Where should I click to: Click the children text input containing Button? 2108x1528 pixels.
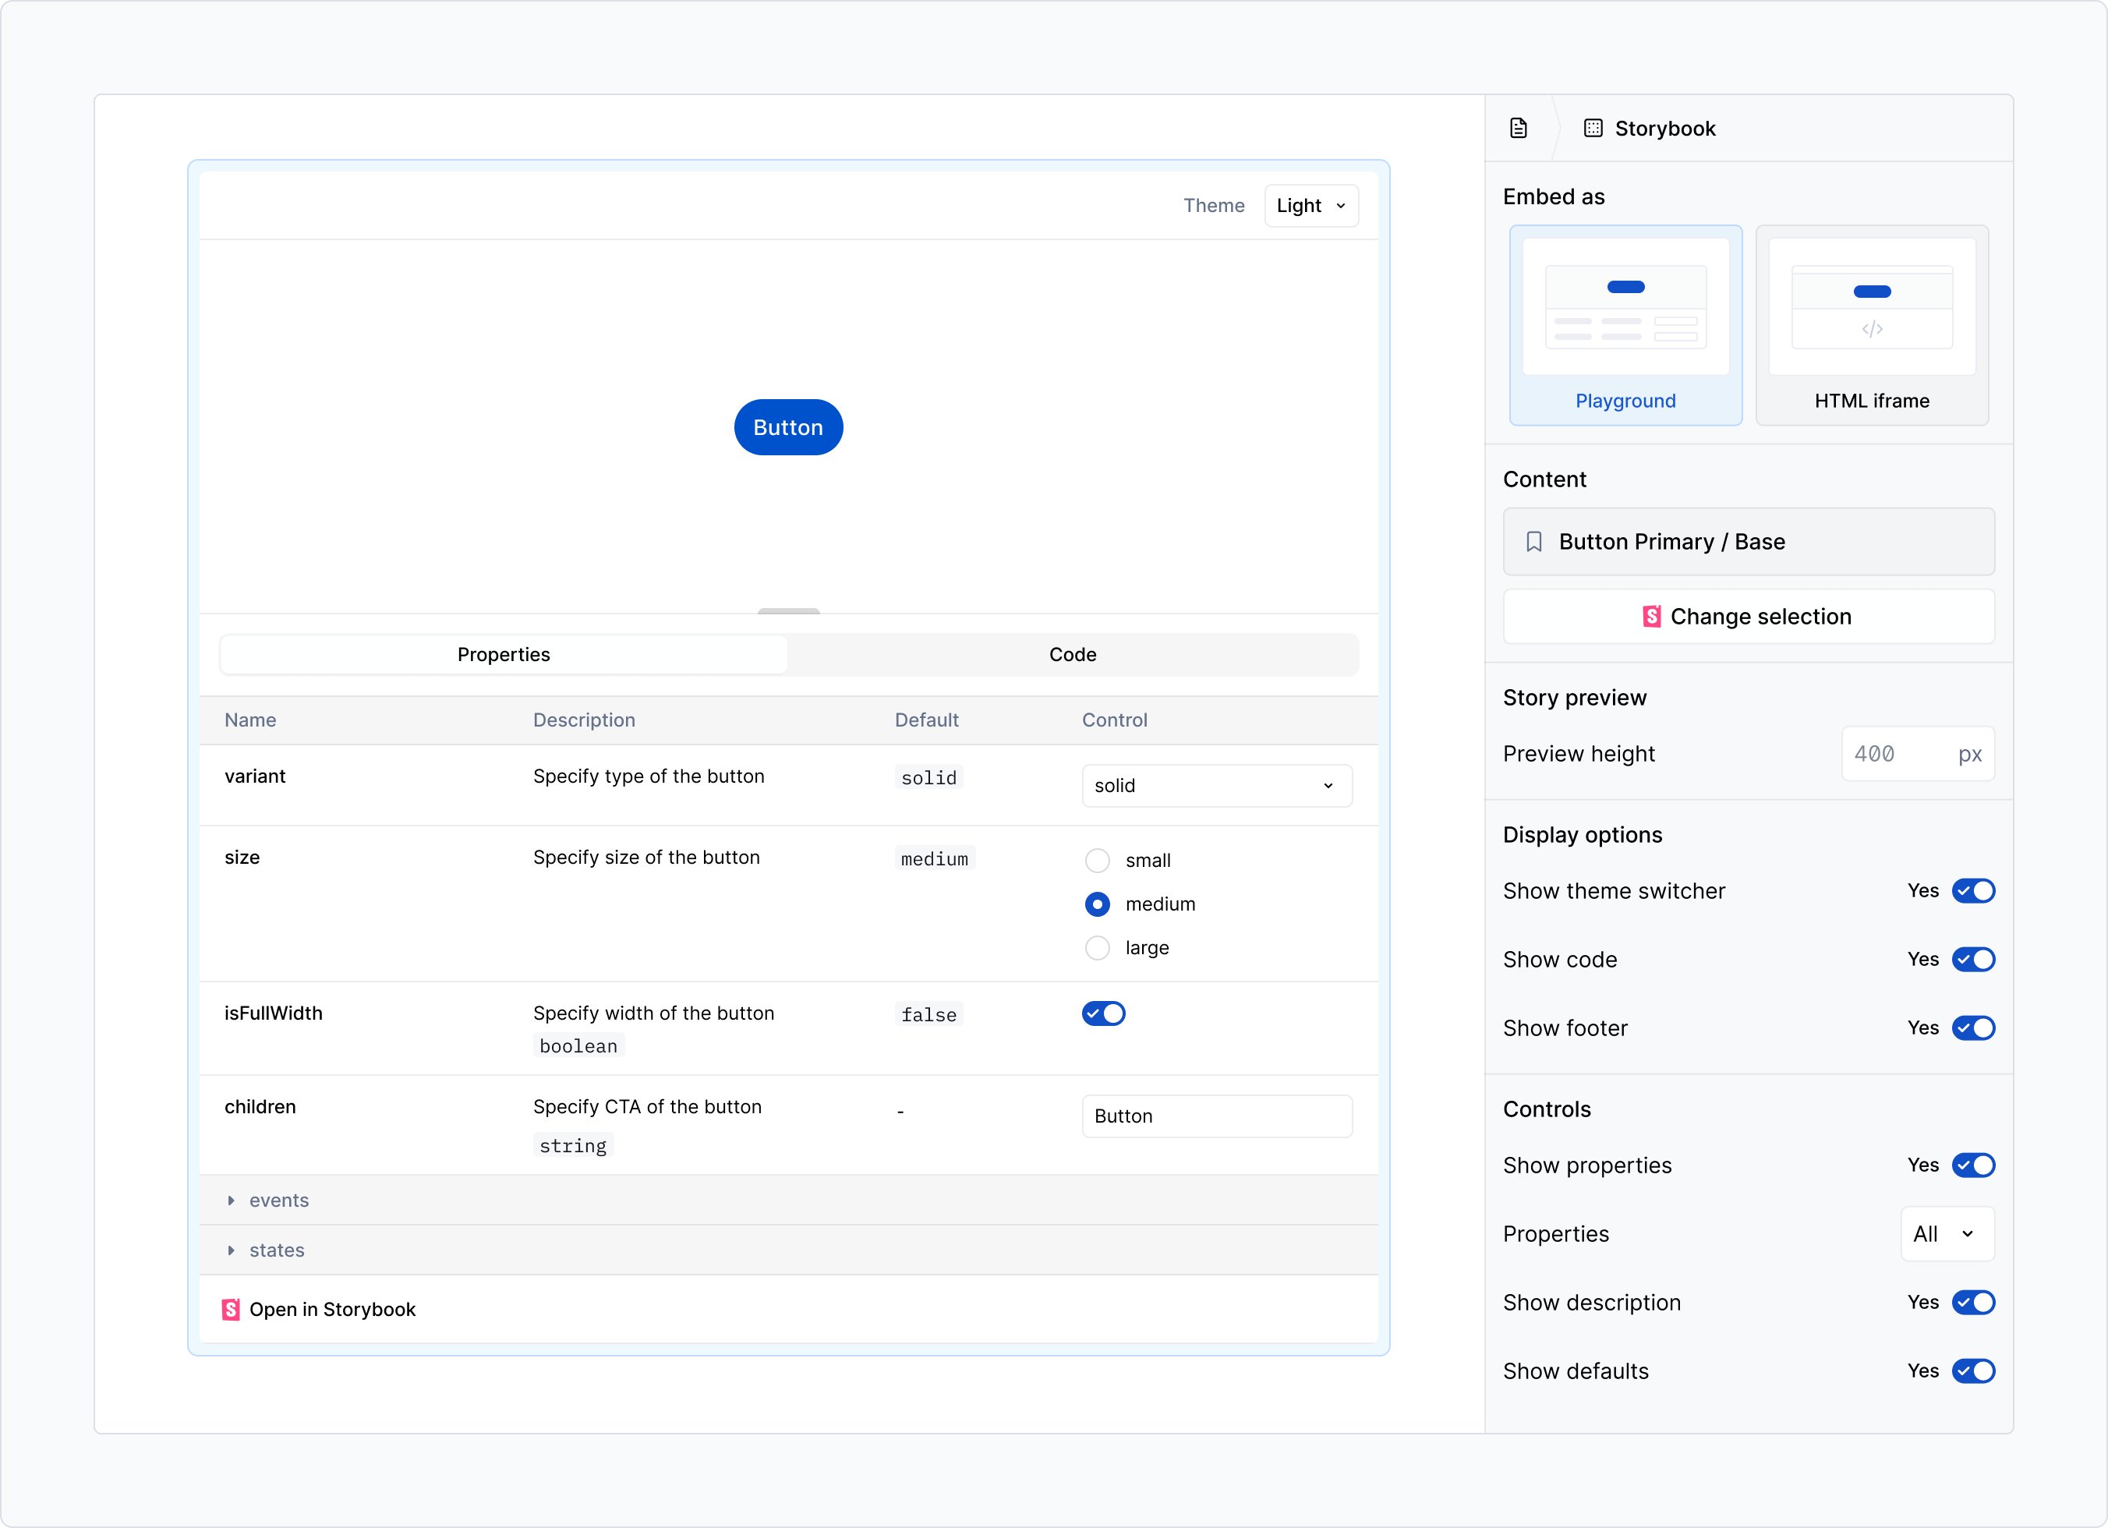click(x=1217, y=1116)
